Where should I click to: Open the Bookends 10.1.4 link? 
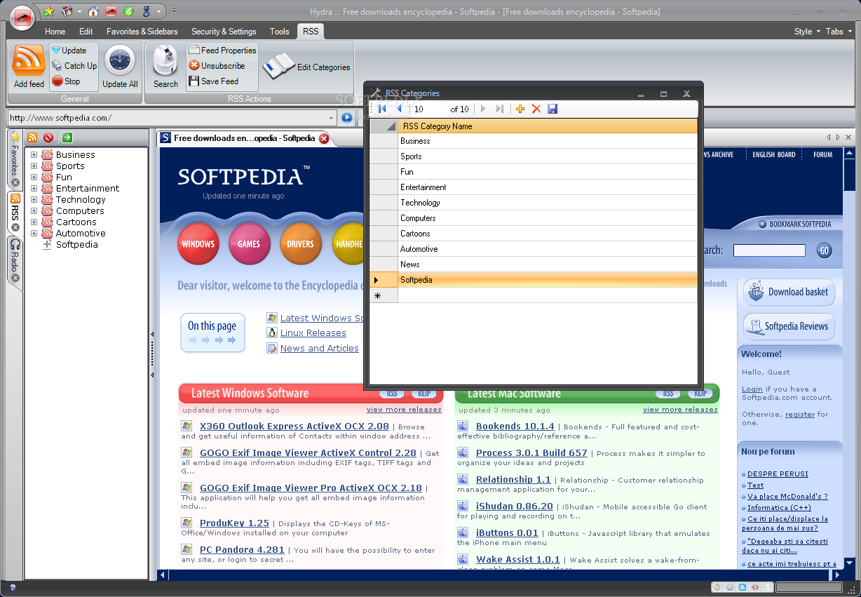click(x=515, y=427)
